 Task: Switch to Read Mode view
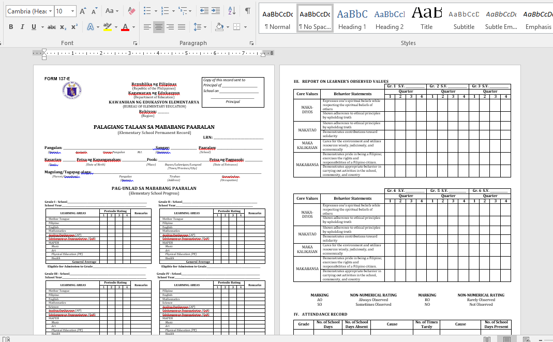pos(487,339)
